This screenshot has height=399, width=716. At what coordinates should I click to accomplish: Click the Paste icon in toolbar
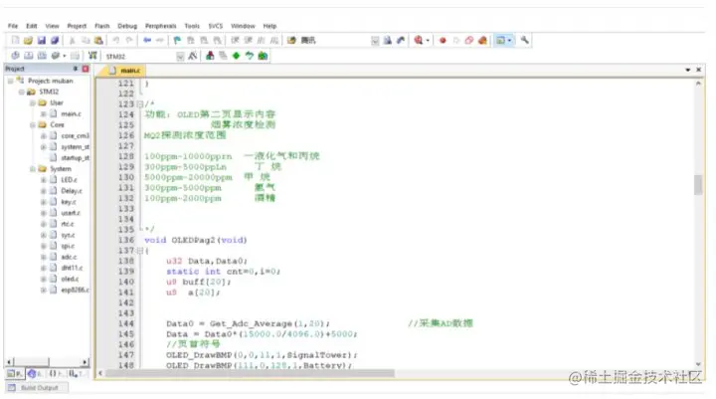[98, 40]
